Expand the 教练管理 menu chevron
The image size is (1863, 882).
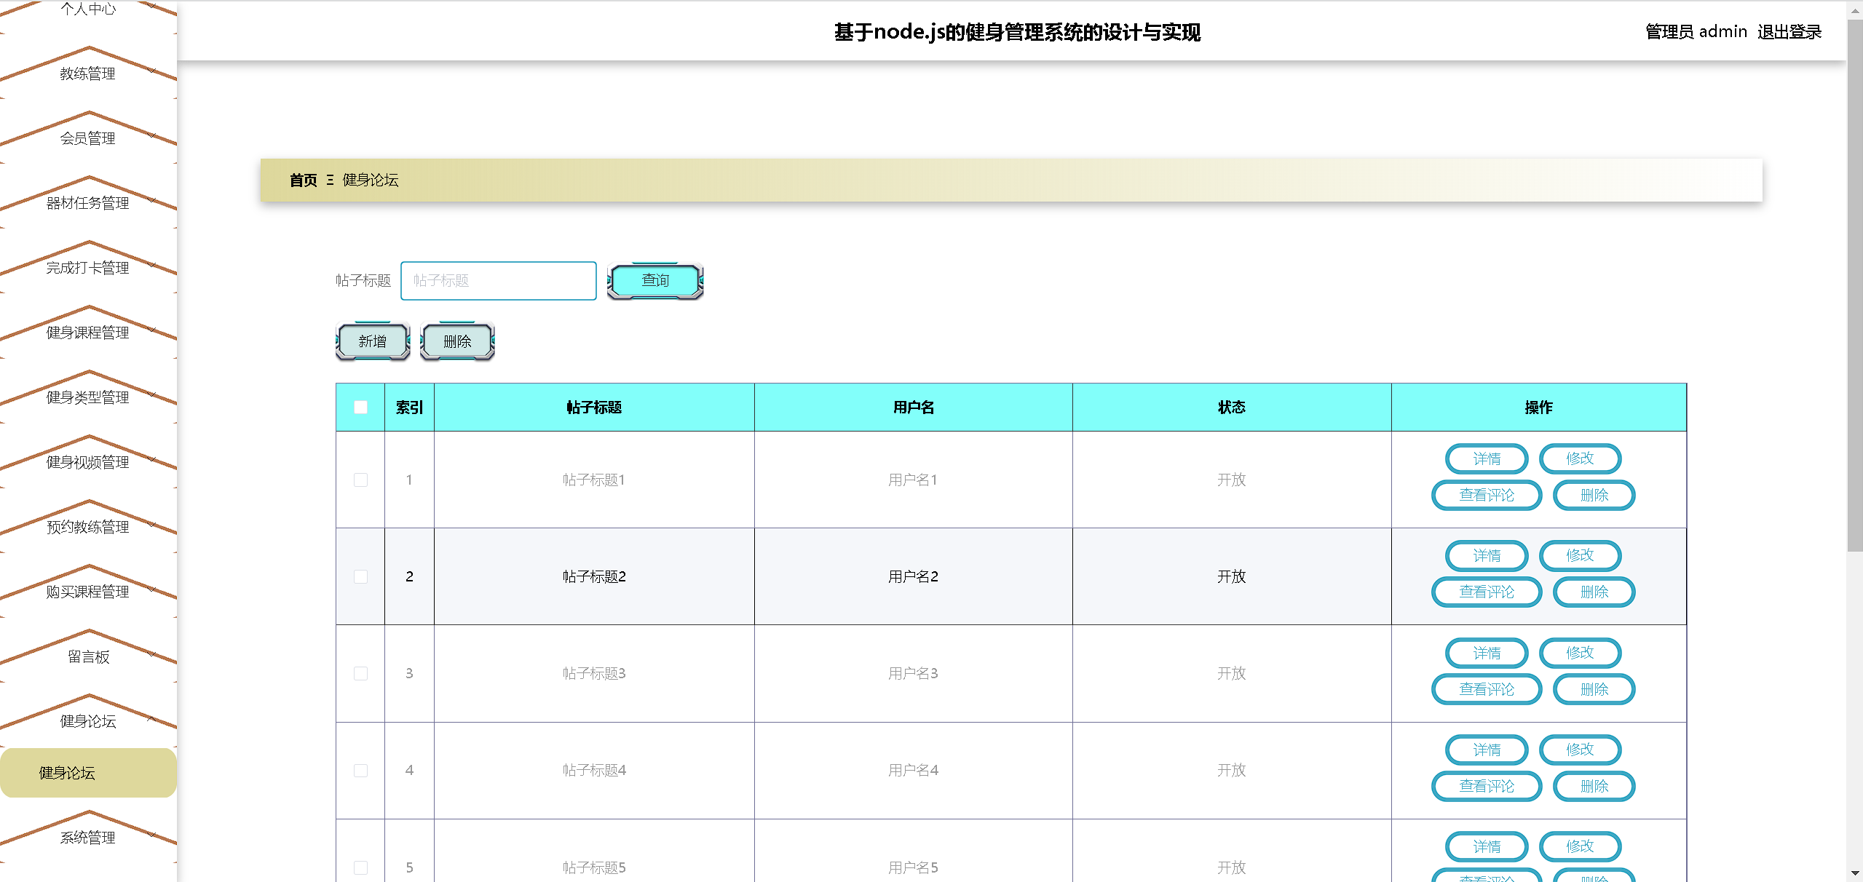[x=153, y=71]
